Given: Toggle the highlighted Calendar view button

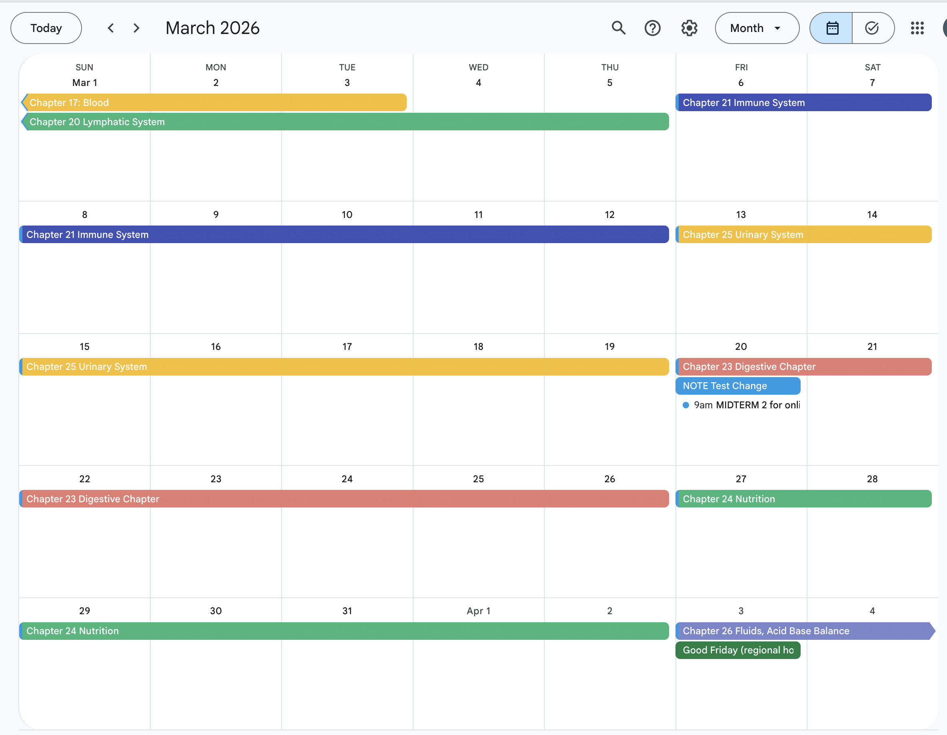Looking at the screenshot, I should [x=833, y=28].
